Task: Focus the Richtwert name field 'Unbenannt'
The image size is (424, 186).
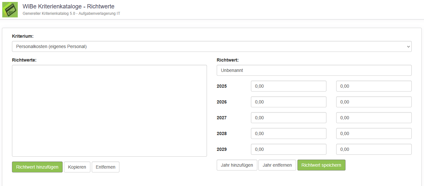Action: [314, 70]
